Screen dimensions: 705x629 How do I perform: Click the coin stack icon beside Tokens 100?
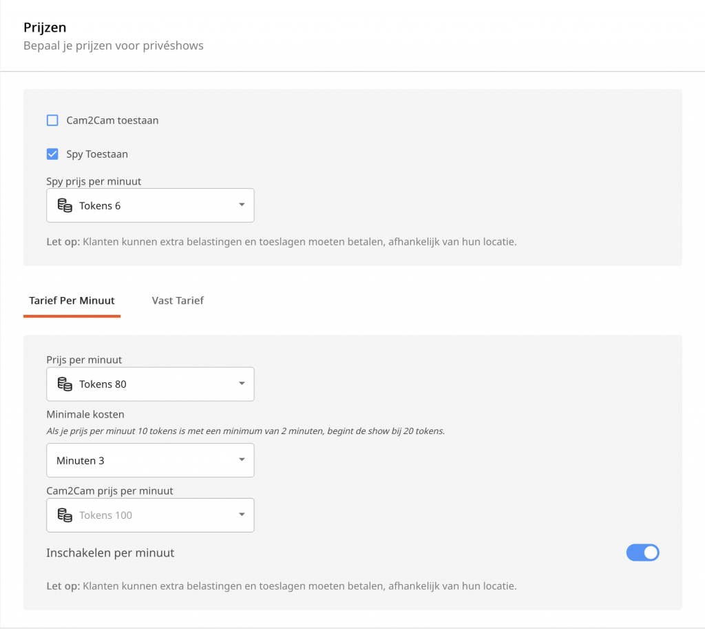pos(65,515)
